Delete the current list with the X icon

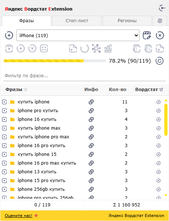(160, 35)
